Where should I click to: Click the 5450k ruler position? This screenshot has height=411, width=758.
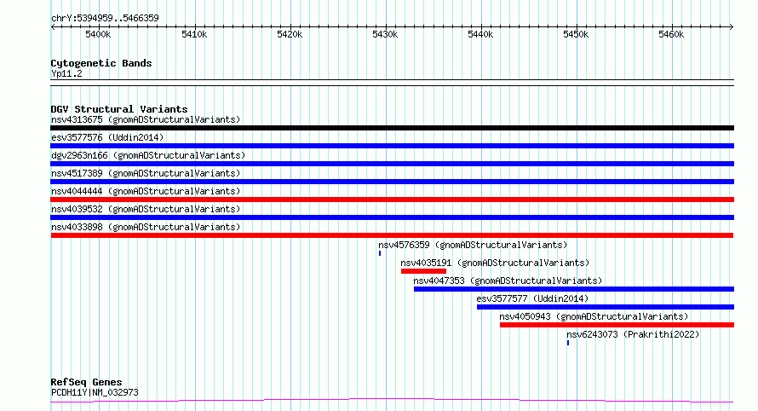tap(576, 34)
